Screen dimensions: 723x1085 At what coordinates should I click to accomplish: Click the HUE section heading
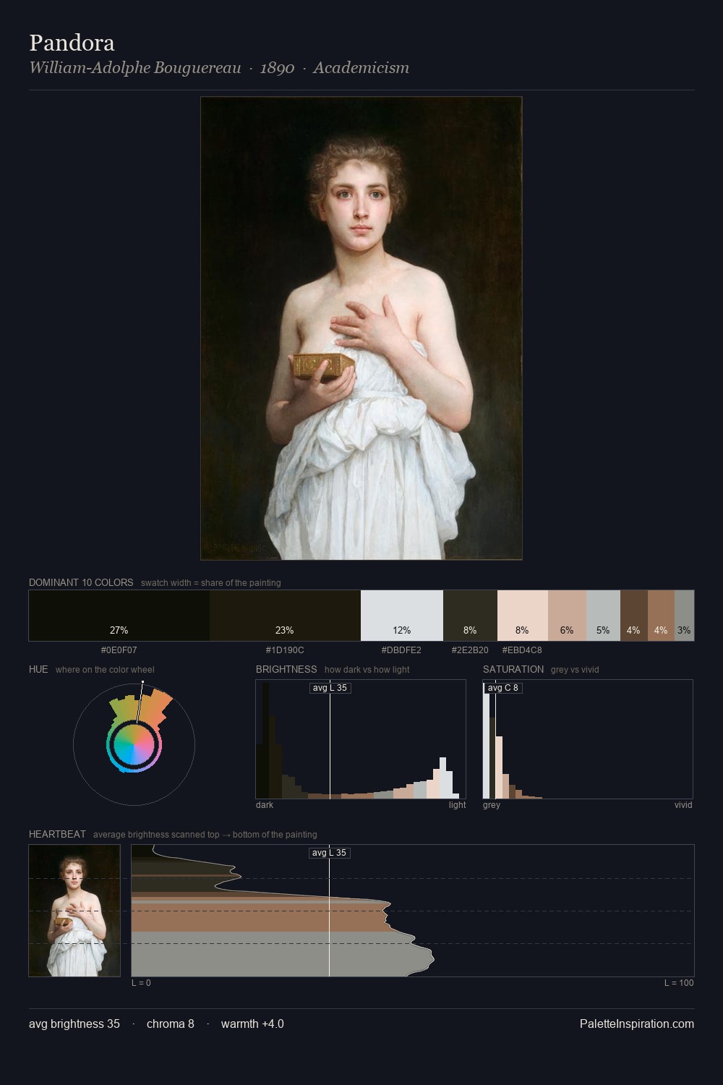pos(38,669)
